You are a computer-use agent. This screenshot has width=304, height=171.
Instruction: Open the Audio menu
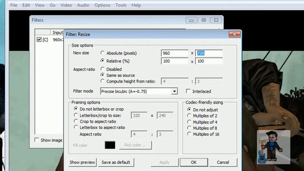(x=83, y=5)
